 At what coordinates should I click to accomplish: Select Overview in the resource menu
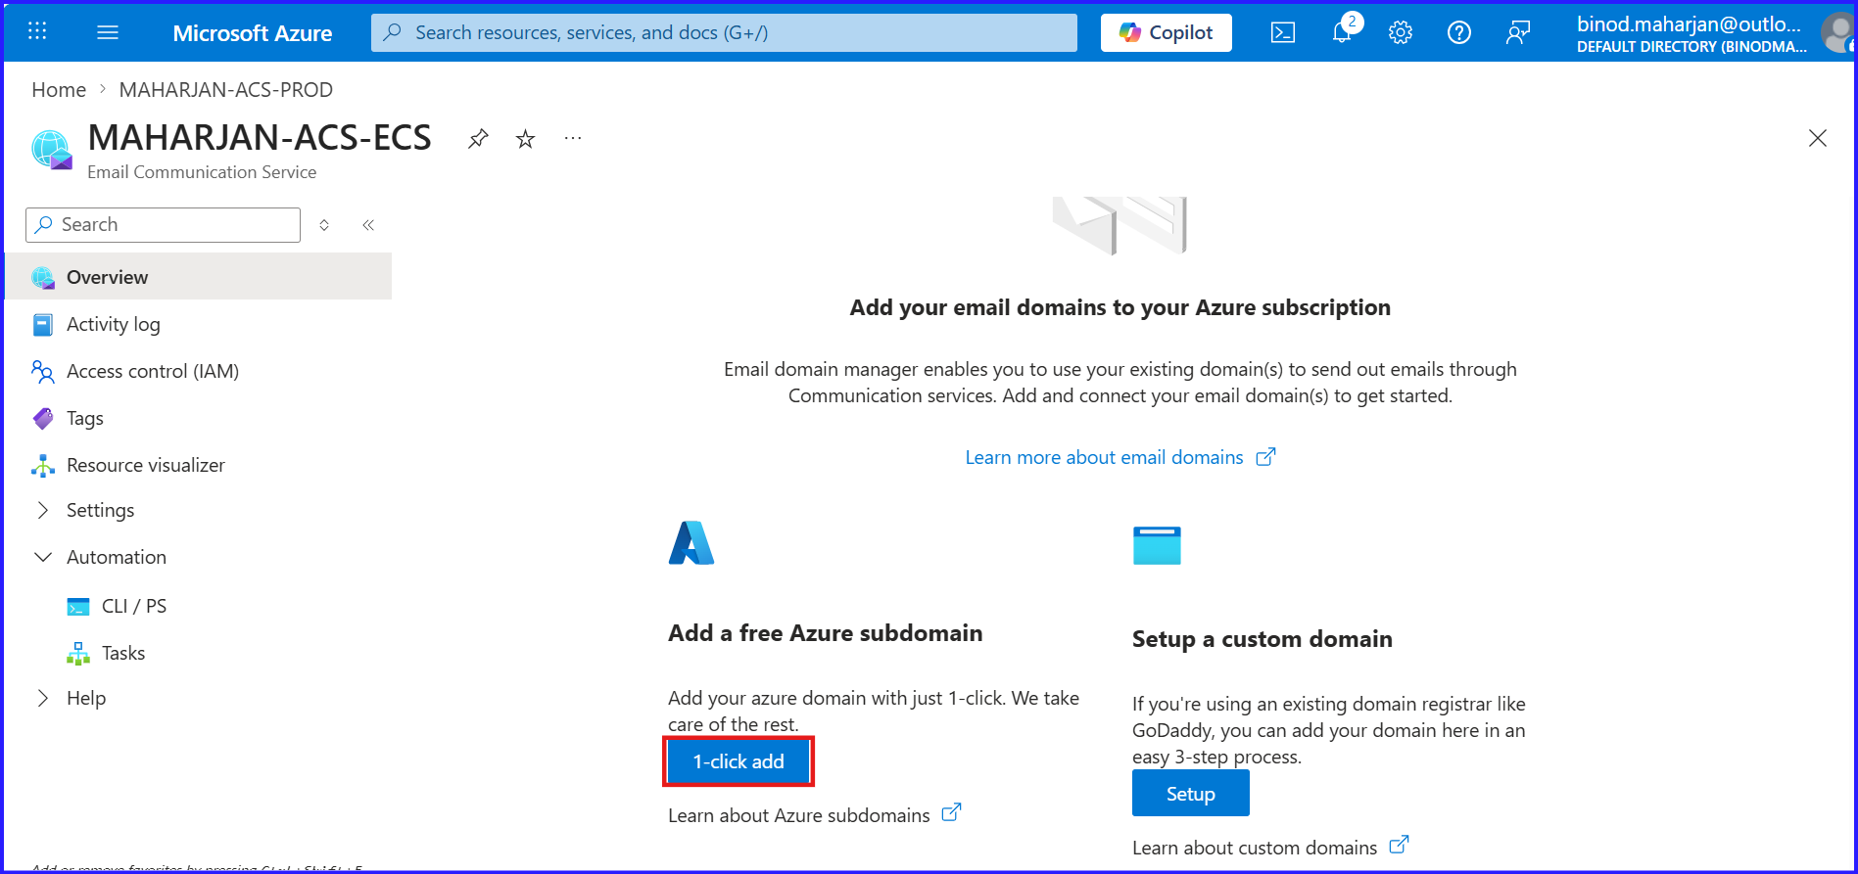[x=199, y=277]
